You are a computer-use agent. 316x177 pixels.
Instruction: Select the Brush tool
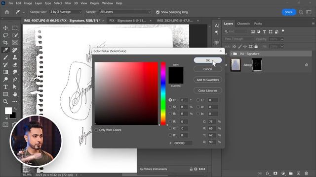click(x=5, y=58)
